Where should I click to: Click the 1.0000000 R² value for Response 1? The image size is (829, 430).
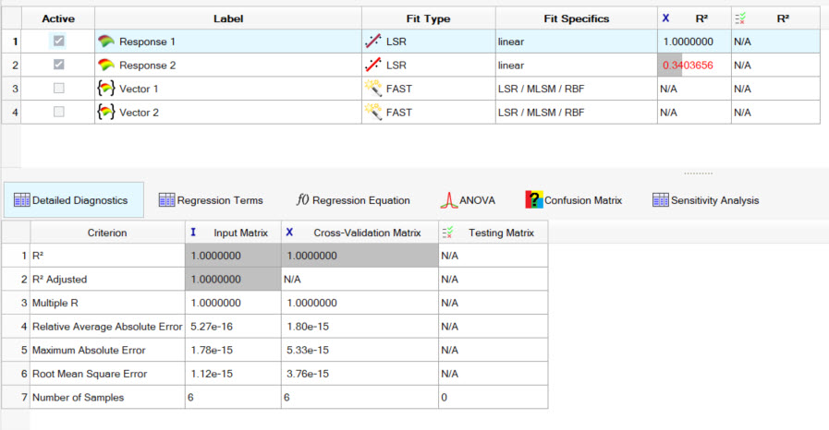(x=688, y=42)
